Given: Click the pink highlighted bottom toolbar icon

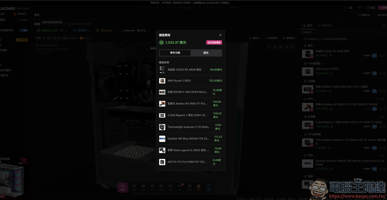Looking at the screenshot, I should pos(122,187).
